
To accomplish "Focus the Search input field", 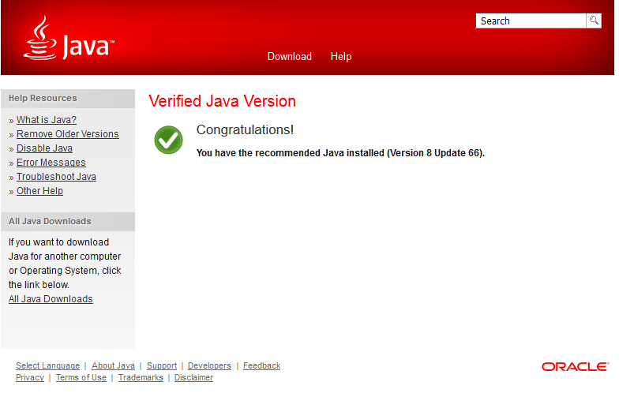I will 531,21.
